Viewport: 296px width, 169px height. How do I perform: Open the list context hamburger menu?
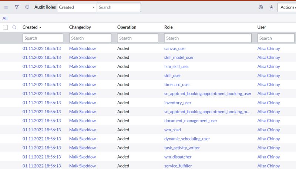[6, 7]
